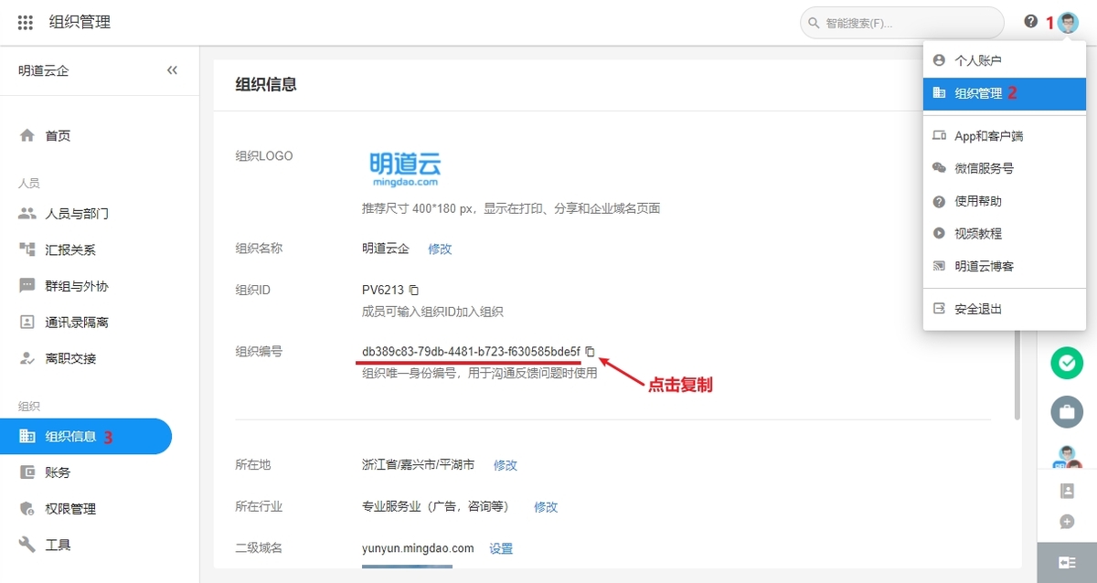Click the 明道云 organization logo image

(x=405, y=169)
